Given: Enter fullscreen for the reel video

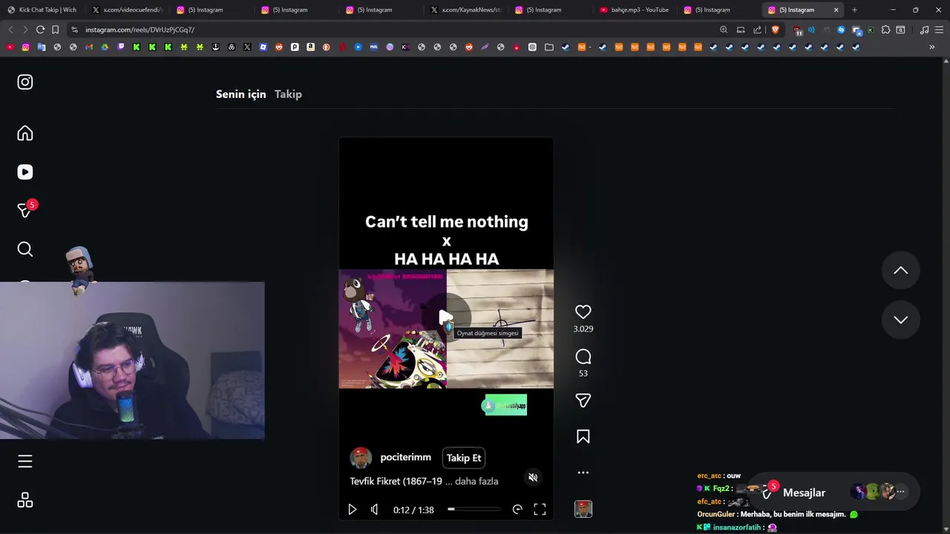Looking at the screenshot, I should click(540, 510).
